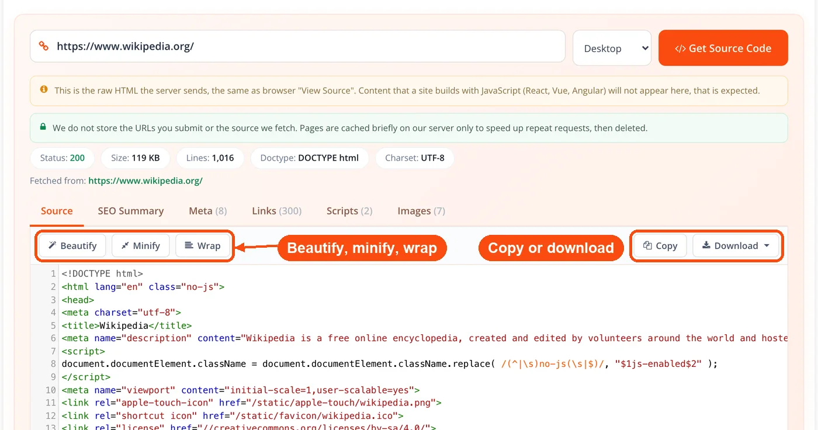Image resolution: width=818 pixels, height=430 pixels.
Task: Click the link icon in the URL field
Action: [x=44, y=46]
